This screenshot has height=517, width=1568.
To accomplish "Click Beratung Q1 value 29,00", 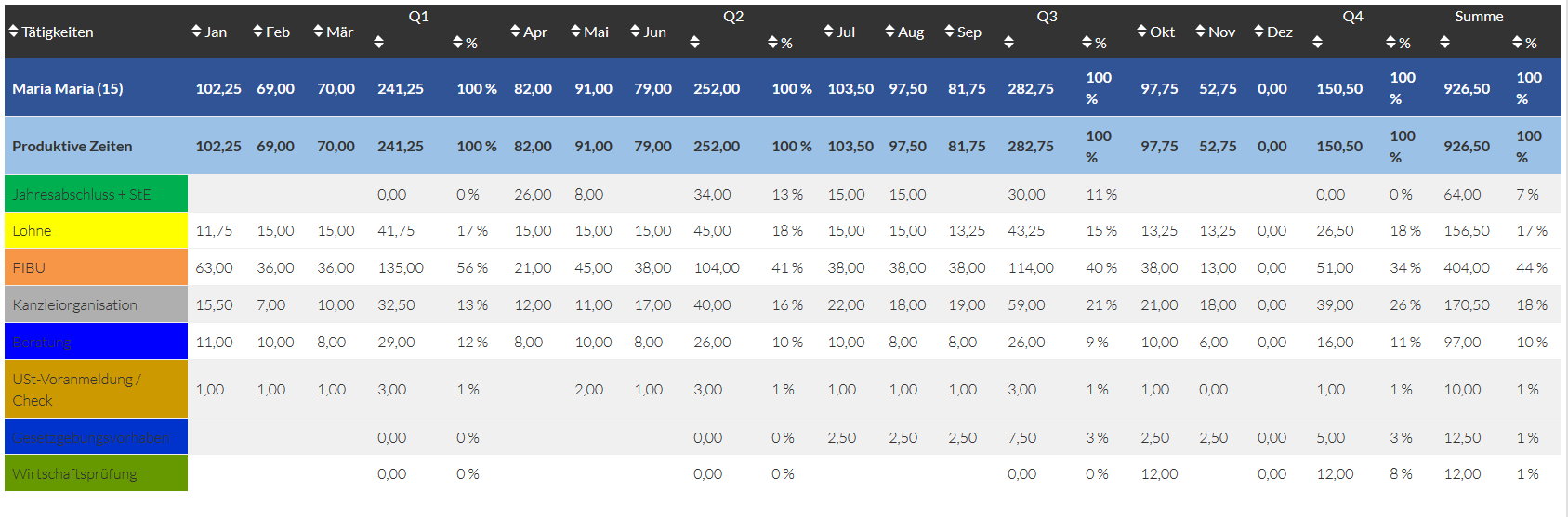I will tap(396, 342).
